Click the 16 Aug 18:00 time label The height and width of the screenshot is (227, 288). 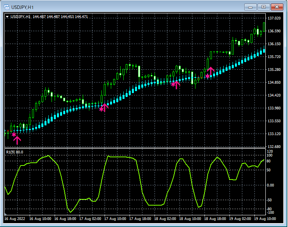point(65,219)
